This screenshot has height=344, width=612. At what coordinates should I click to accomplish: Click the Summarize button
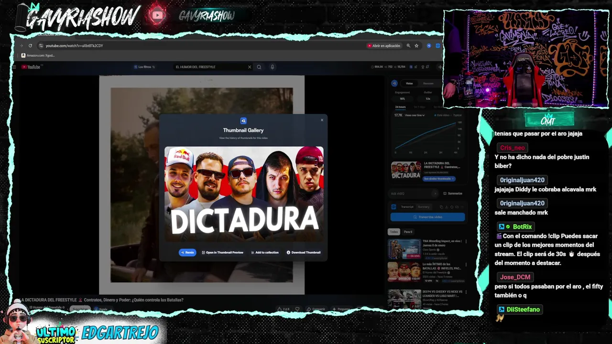pos(453,193)
